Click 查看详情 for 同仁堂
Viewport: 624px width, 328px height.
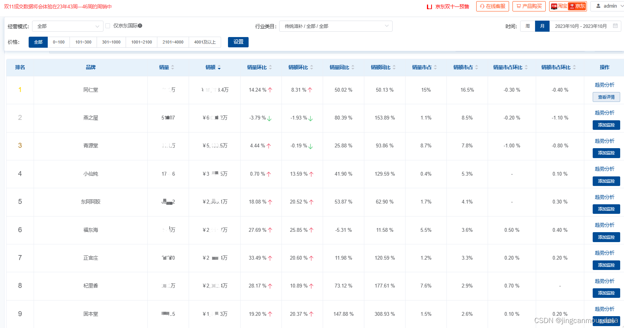[606, 97]
